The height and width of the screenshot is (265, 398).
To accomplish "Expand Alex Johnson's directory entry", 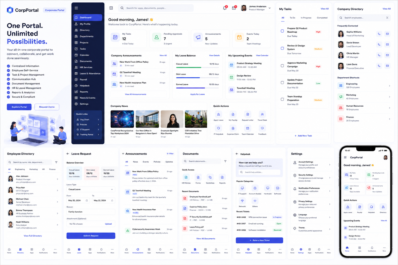I will (x=58, y=179).
